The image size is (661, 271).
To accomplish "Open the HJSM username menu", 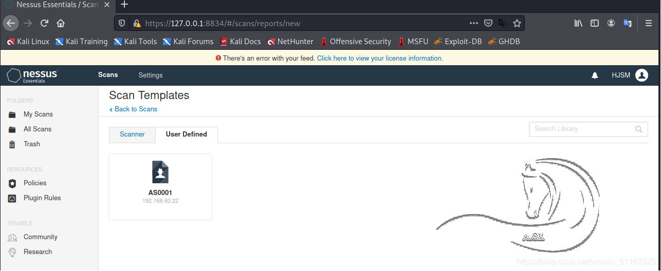I will tap(621, 75).
